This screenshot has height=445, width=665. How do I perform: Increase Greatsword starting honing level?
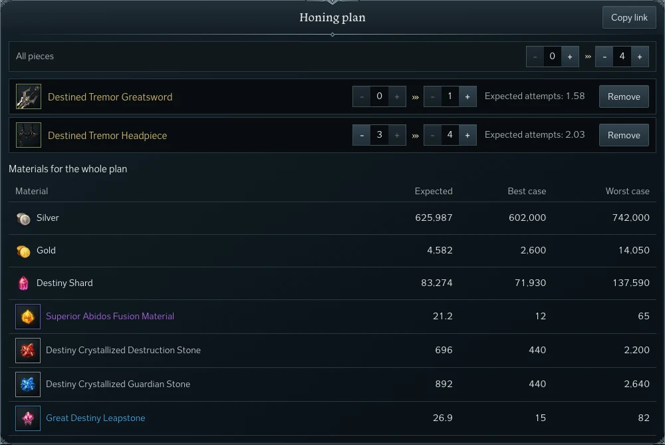[x=397, y=96]
